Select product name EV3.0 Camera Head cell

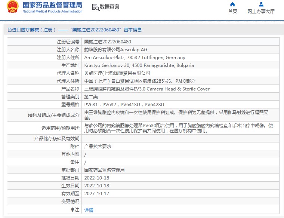pyautogui.click(x=147, y=89)
